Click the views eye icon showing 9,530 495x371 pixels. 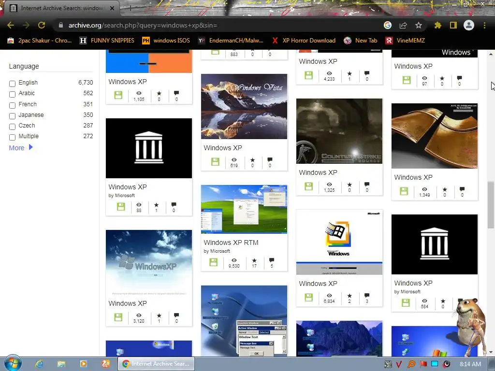pos(234,260)
